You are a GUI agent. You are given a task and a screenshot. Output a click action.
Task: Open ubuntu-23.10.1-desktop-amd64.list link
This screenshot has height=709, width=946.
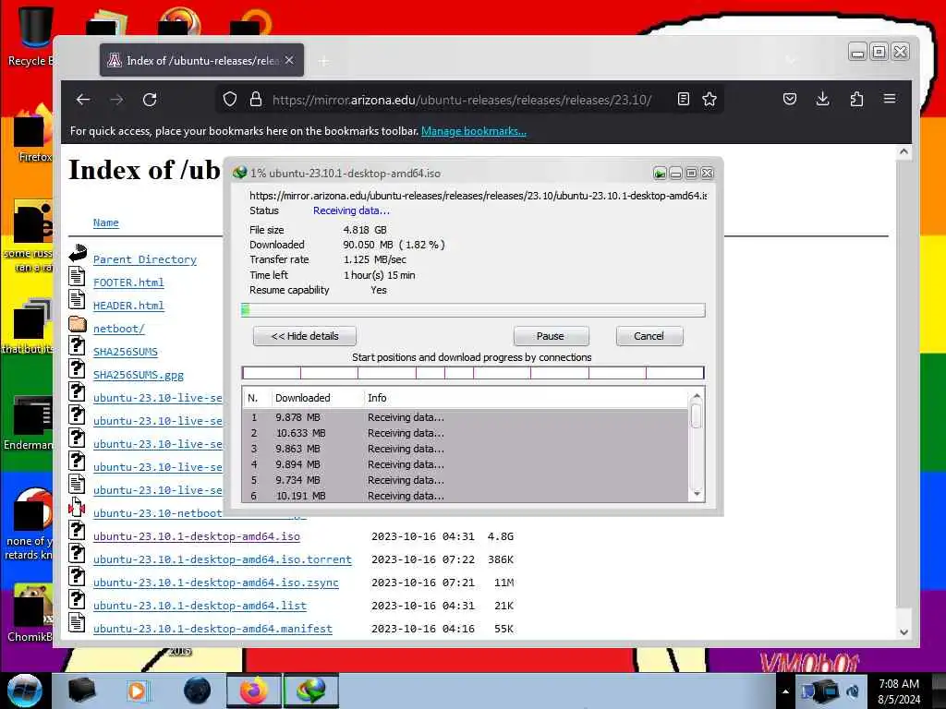tap(200, 606)
